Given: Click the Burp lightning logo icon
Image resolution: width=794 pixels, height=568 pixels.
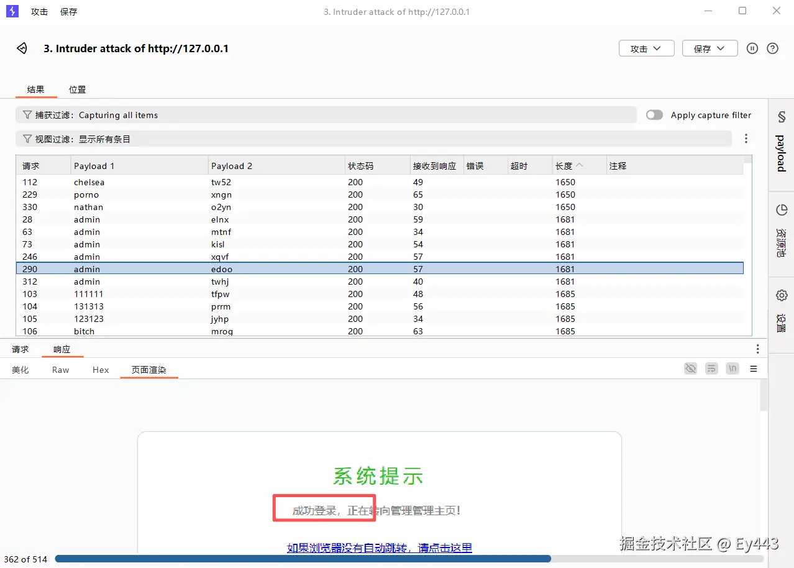Looking at the screenshot, I should (12, 11).
